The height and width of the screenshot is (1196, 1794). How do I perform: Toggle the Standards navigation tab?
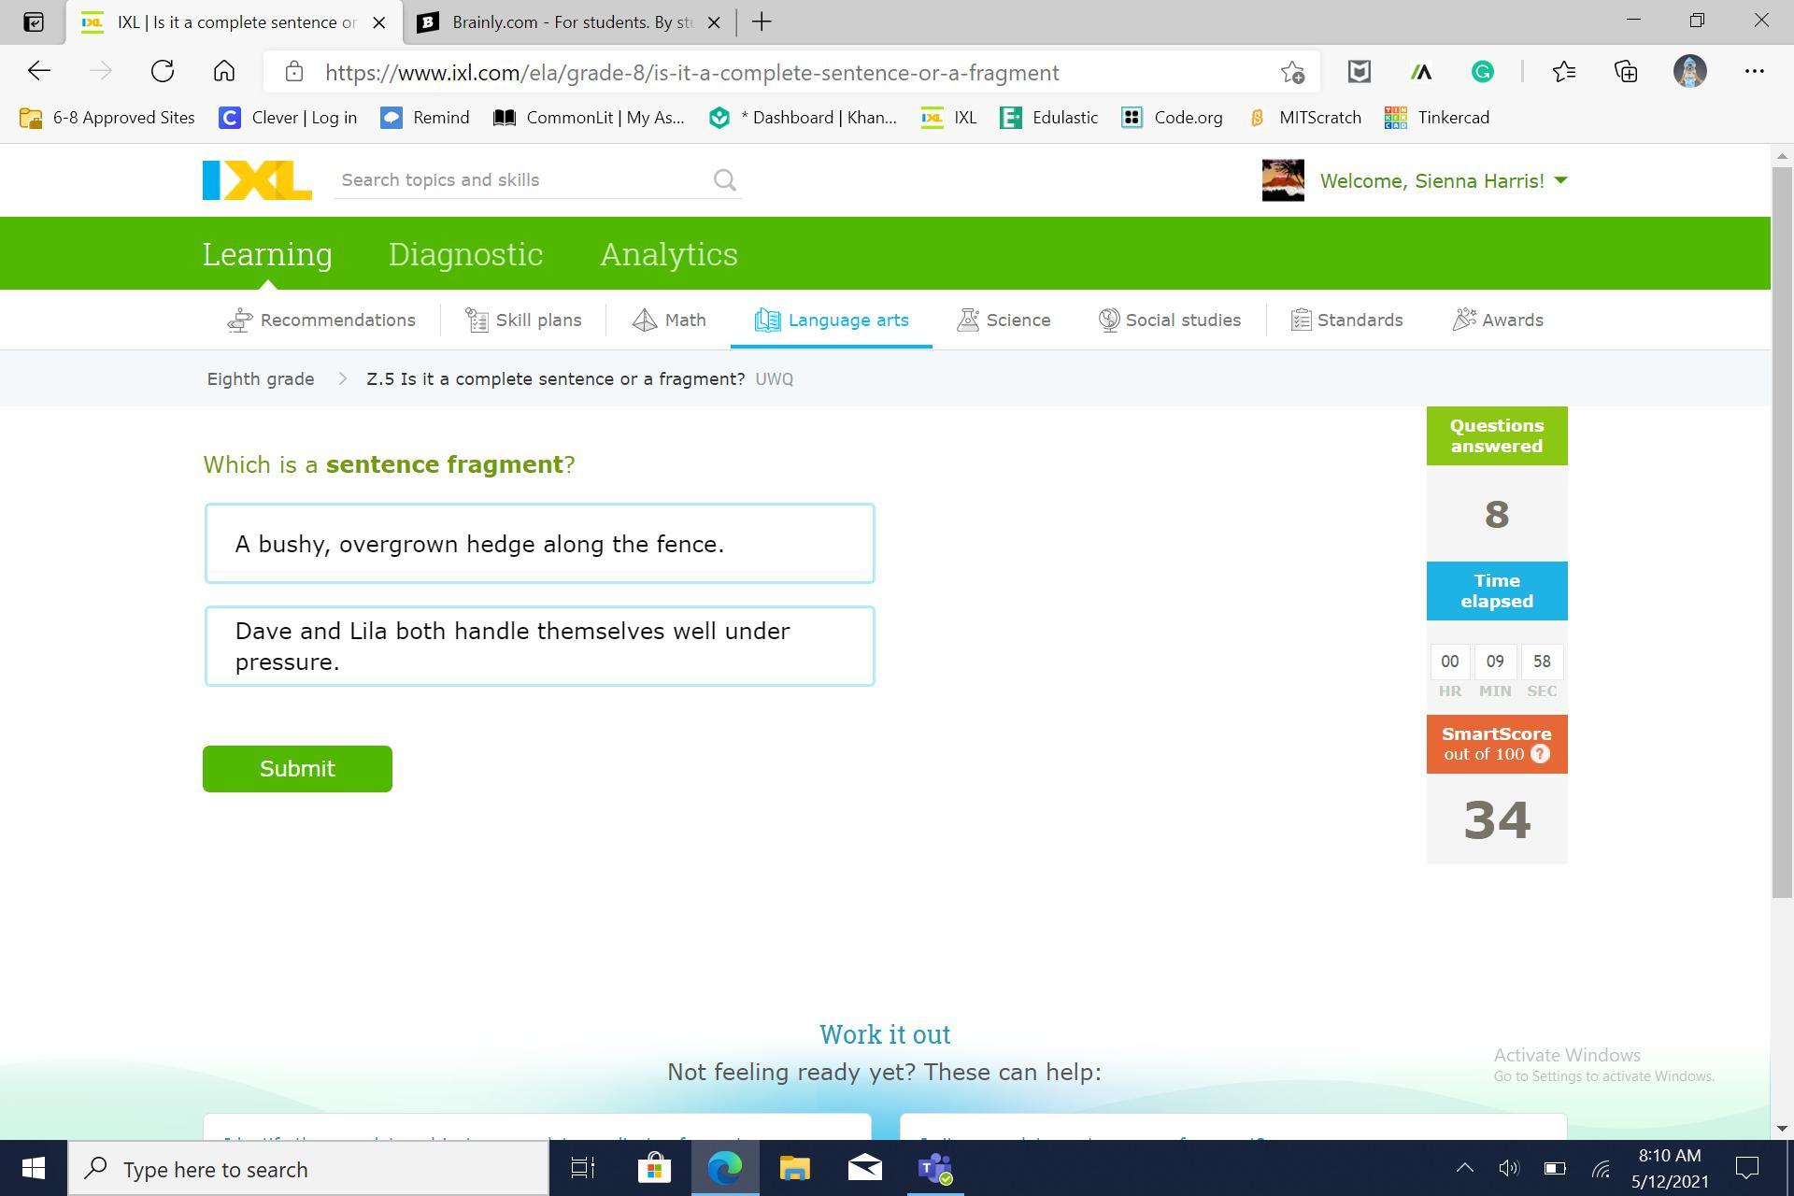tap(1346, 319)
